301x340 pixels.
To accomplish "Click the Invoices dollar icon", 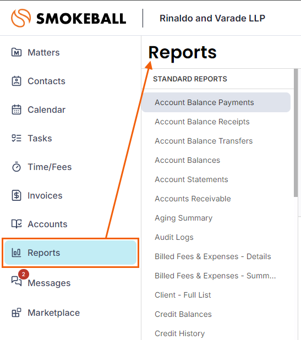I will point(17,195).
